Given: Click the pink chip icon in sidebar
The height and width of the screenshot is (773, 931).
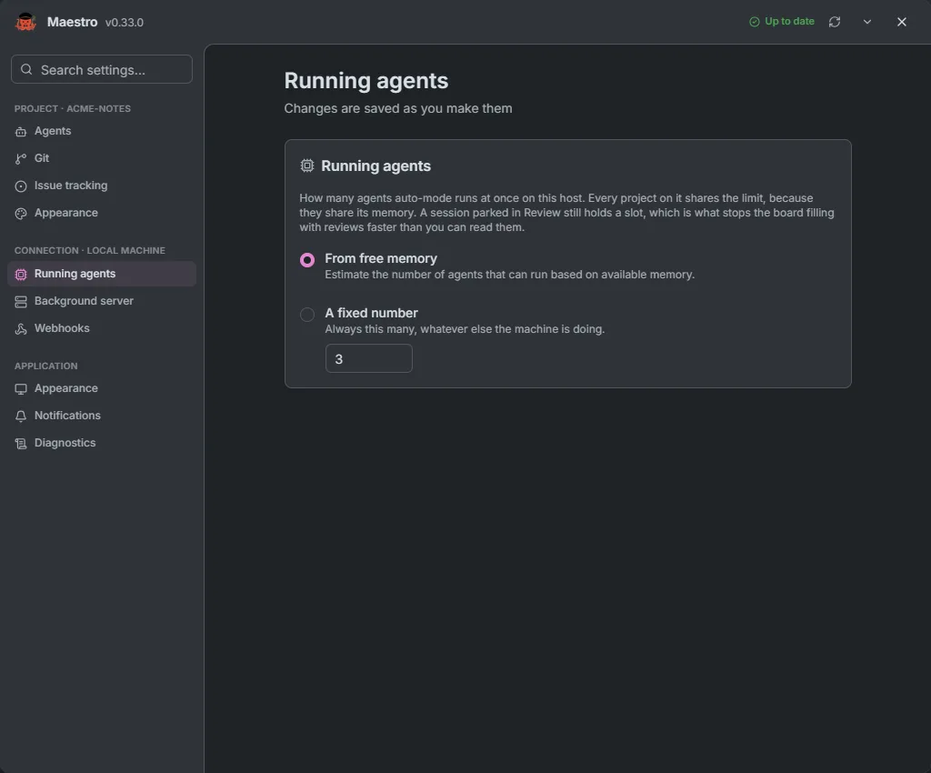Looking at the screenshot, I should (x=21, y=275).
